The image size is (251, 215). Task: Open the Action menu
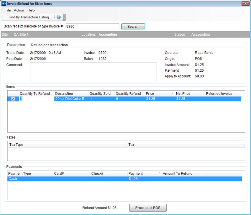(19, 10)
